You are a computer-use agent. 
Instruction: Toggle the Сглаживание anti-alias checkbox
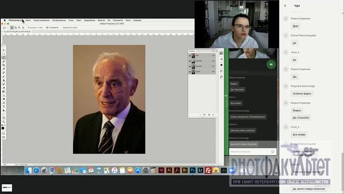point(47,27)
